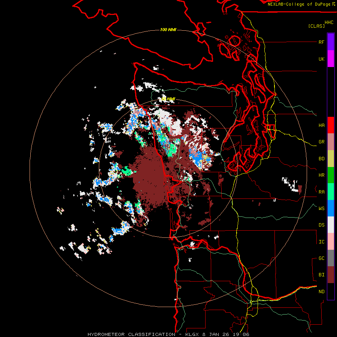Click the magenta UK color swatch

(331, 59)
